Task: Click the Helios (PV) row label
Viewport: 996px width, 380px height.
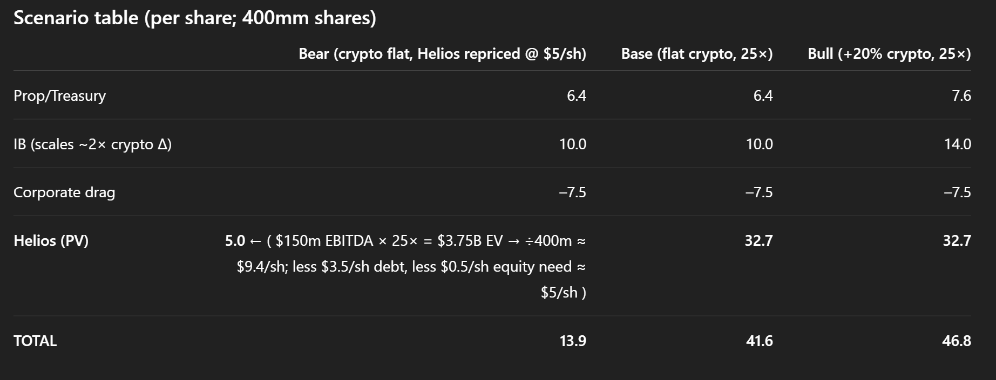Action: click(x=51, y=241)
